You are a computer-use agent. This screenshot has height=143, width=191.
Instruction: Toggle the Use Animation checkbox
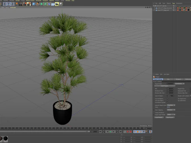[168, 99]
